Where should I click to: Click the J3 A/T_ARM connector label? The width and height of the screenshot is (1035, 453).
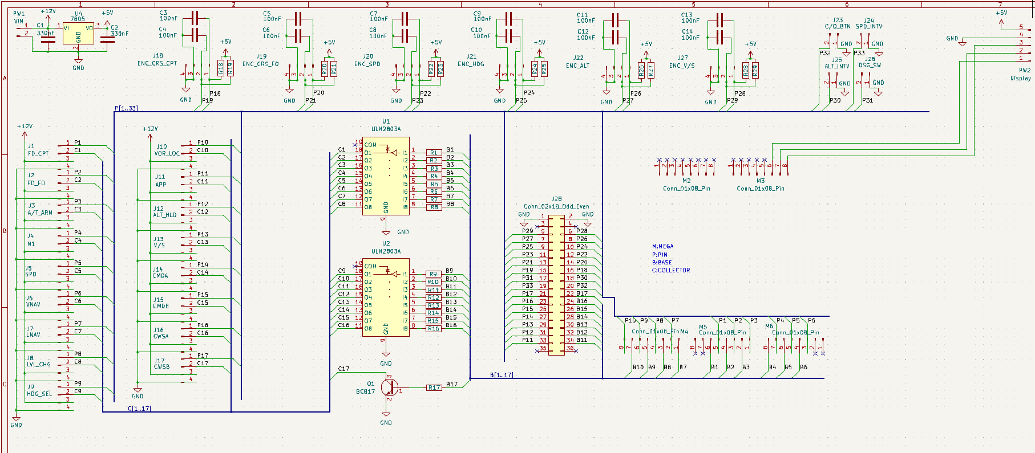pyautogui.click(x=40, y=209)
